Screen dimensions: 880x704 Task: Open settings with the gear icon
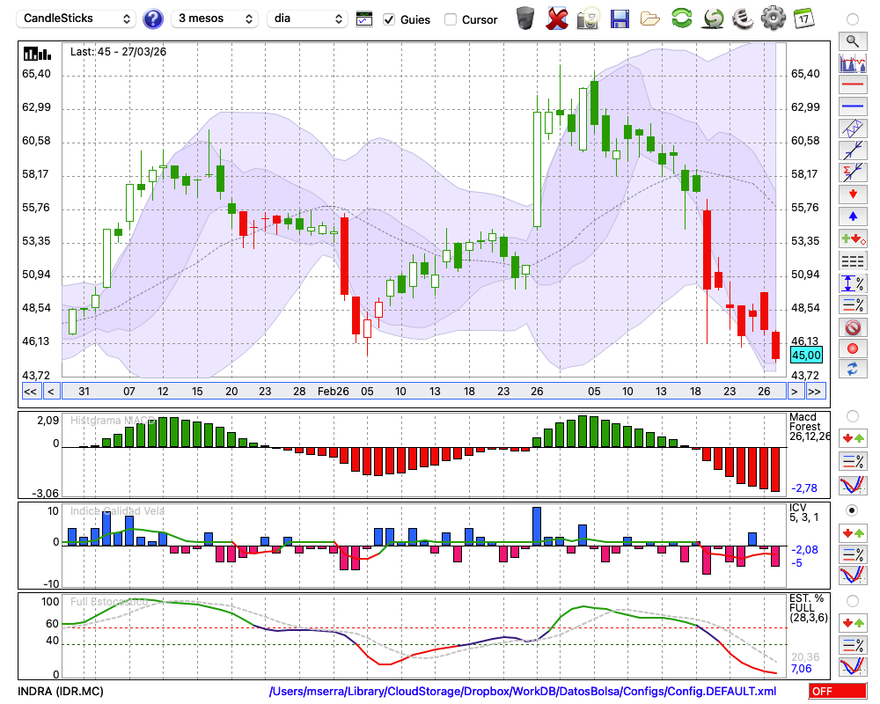tap(773, 18)
